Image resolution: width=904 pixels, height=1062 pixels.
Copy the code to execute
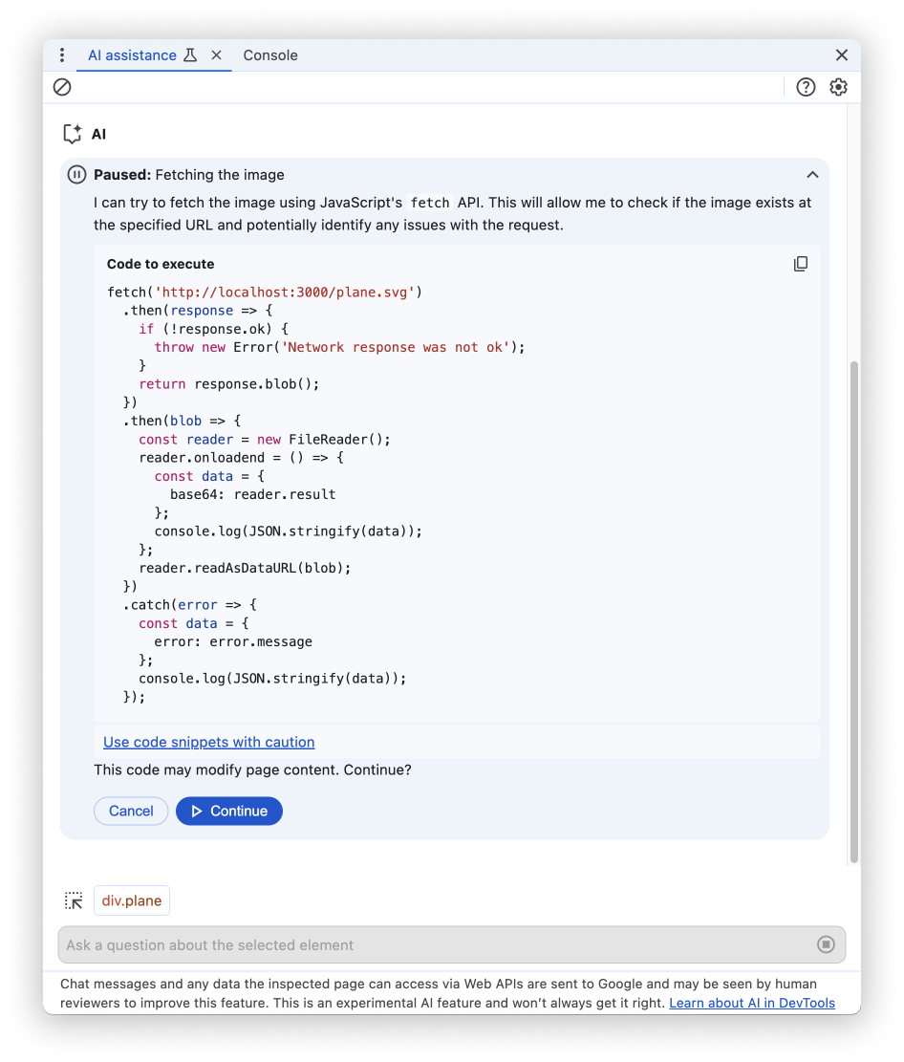coord(800,264)
